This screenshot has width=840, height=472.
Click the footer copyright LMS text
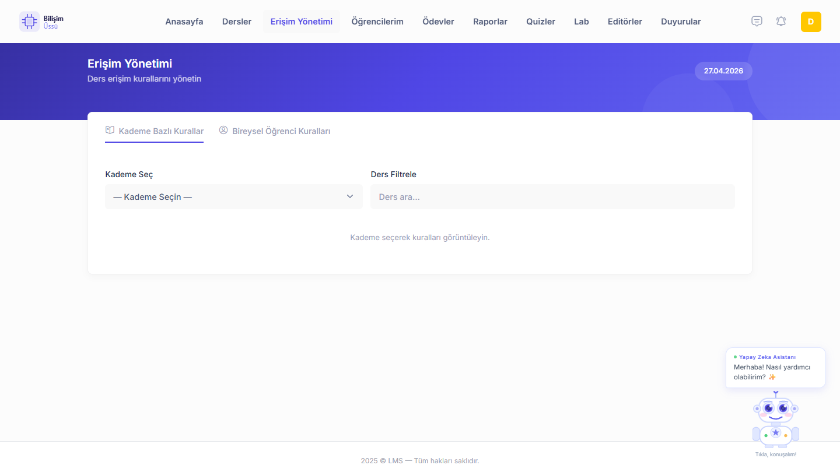[x=420, y=460]
